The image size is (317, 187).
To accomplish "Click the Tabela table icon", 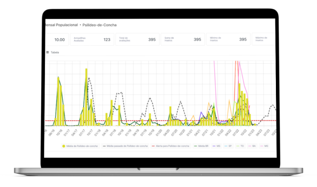I will [x=47, y=52].
